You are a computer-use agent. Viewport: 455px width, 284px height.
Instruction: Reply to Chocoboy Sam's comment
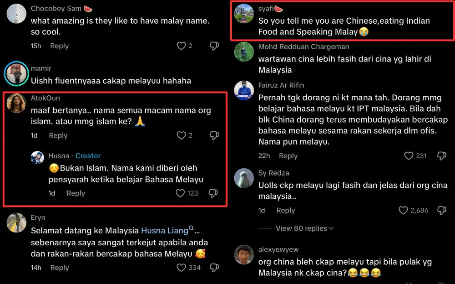pyautogui.click(x=60, y=46)
